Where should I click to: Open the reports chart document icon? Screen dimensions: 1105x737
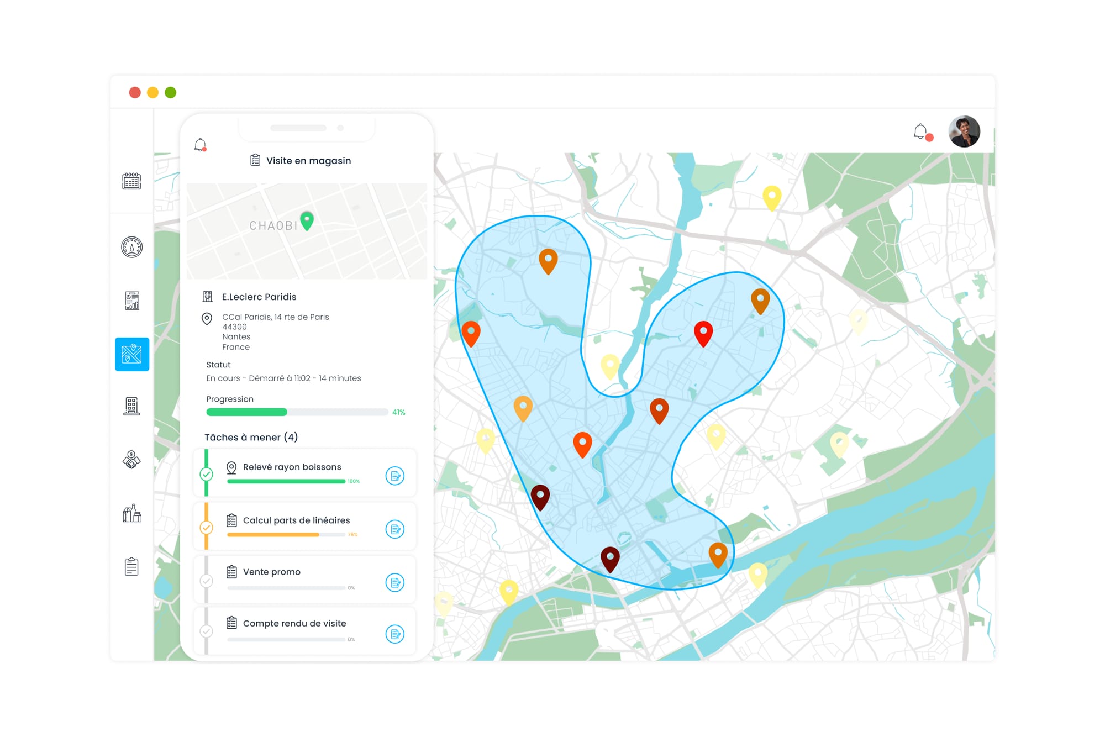tap(132, 301)
